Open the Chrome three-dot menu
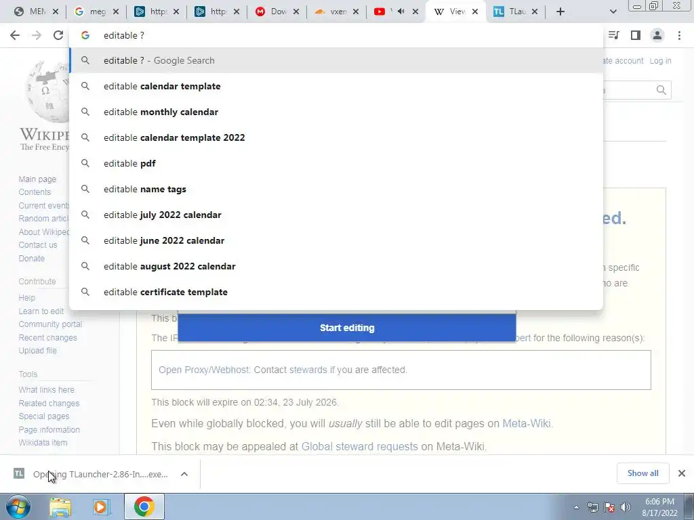Image resolution: width=694 pixels, height=520 pixels. pyautogui.click(x=679, y=35)
